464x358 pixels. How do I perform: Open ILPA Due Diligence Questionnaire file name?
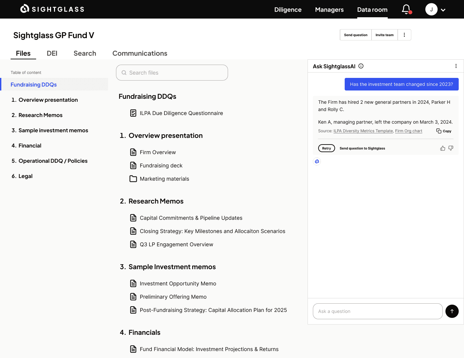181,113
